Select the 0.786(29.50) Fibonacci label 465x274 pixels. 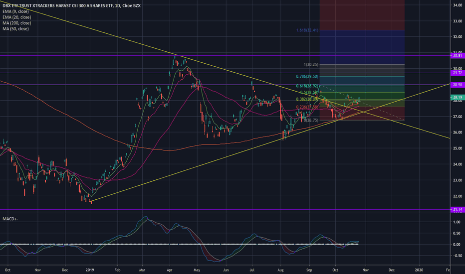[307, 76]
